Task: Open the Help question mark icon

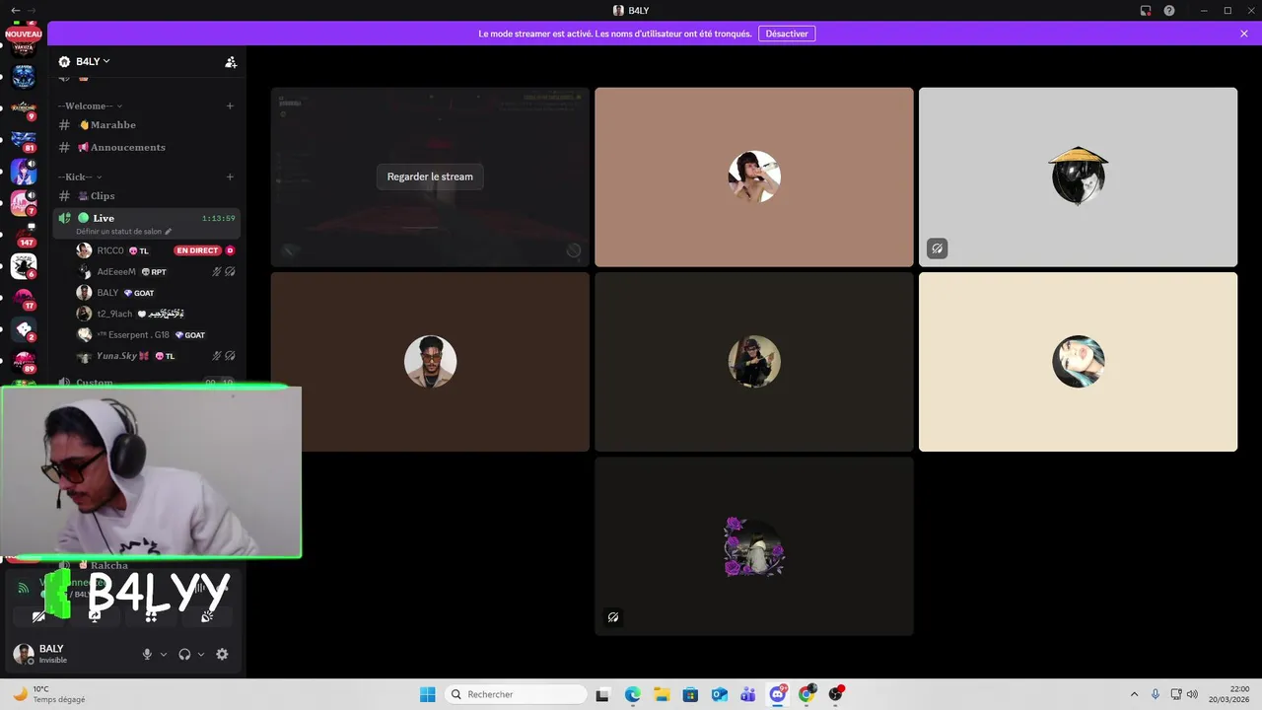Action: (x=1169, y=10)
